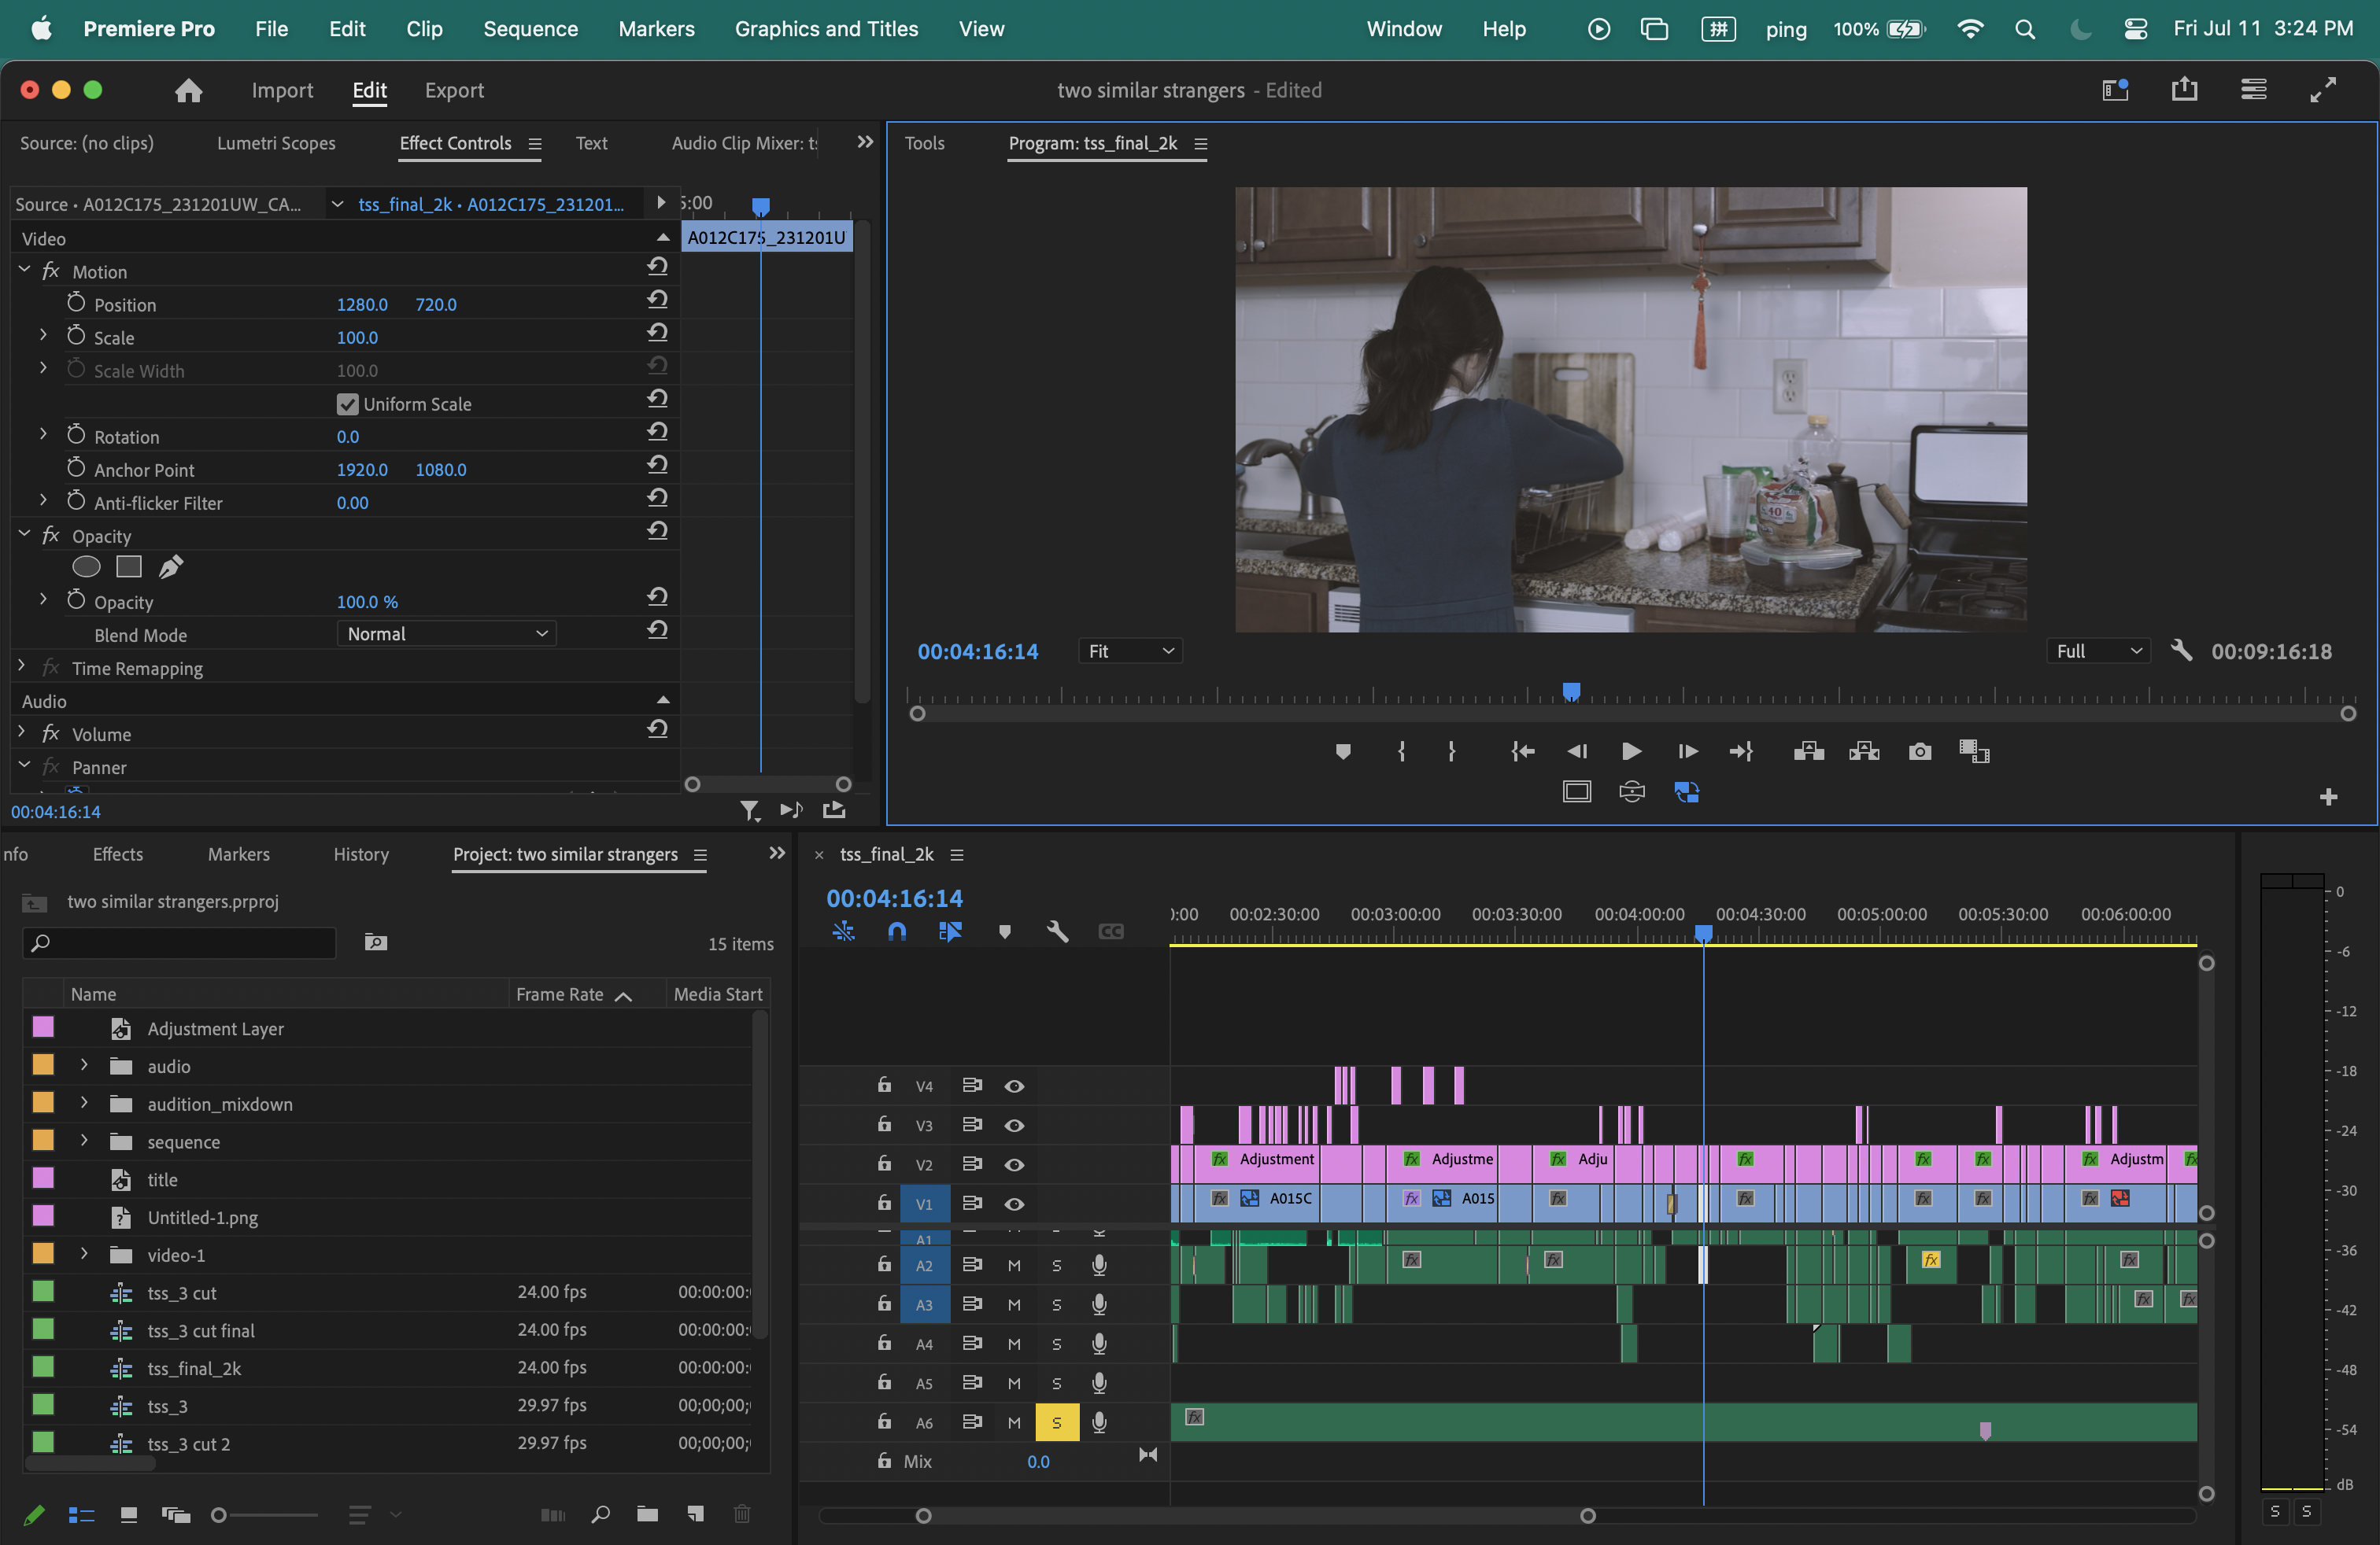The width and height of the screenshot is (2380, 1545).
Task: Click the Filter properties funnel icon
Action: click(x=749, y=810)
